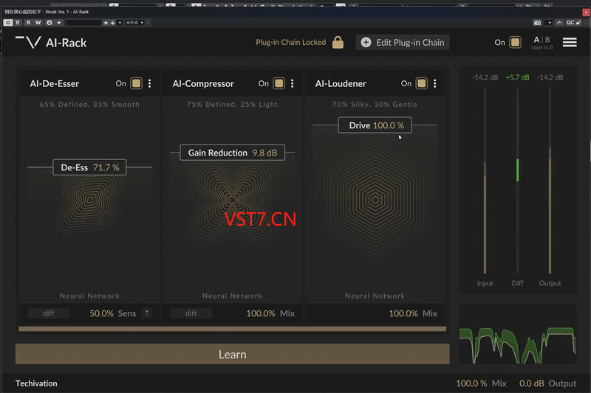Click the AI-Loudener hexagon visualization

pos(375,200)
